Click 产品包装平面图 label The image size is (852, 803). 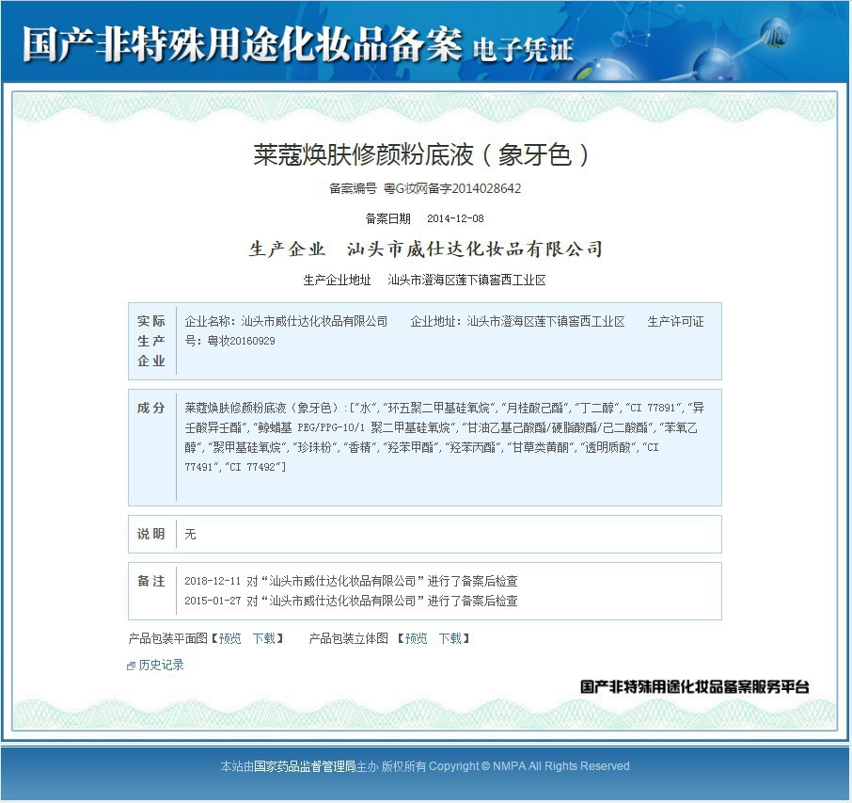(168, 638)
